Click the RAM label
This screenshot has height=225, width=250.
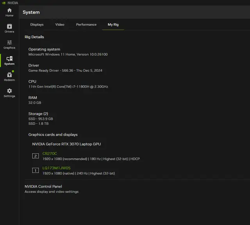click(x=32, y=97)
